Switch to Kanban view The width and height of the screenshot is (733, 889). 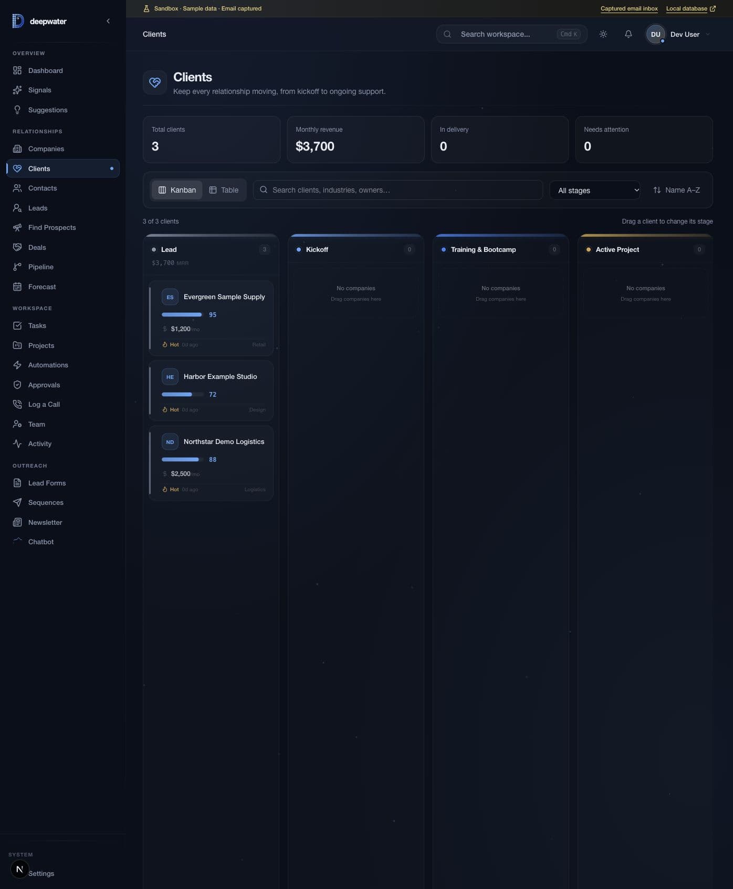pos(177,190)
